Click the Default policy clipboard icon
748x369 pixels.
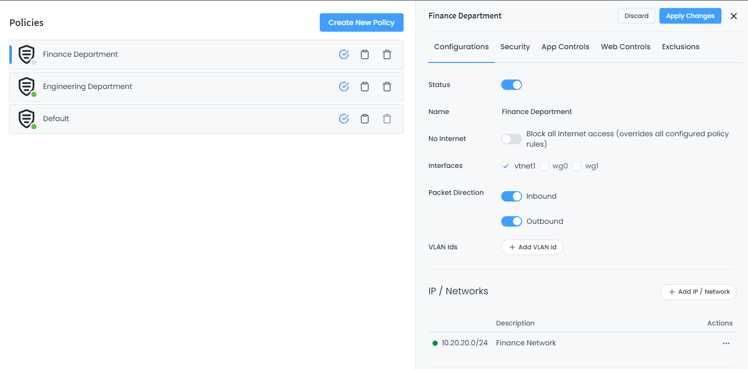365,119
